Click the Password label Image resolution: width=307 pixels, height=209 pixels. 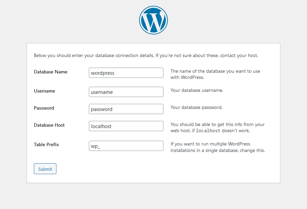(44, 108)
